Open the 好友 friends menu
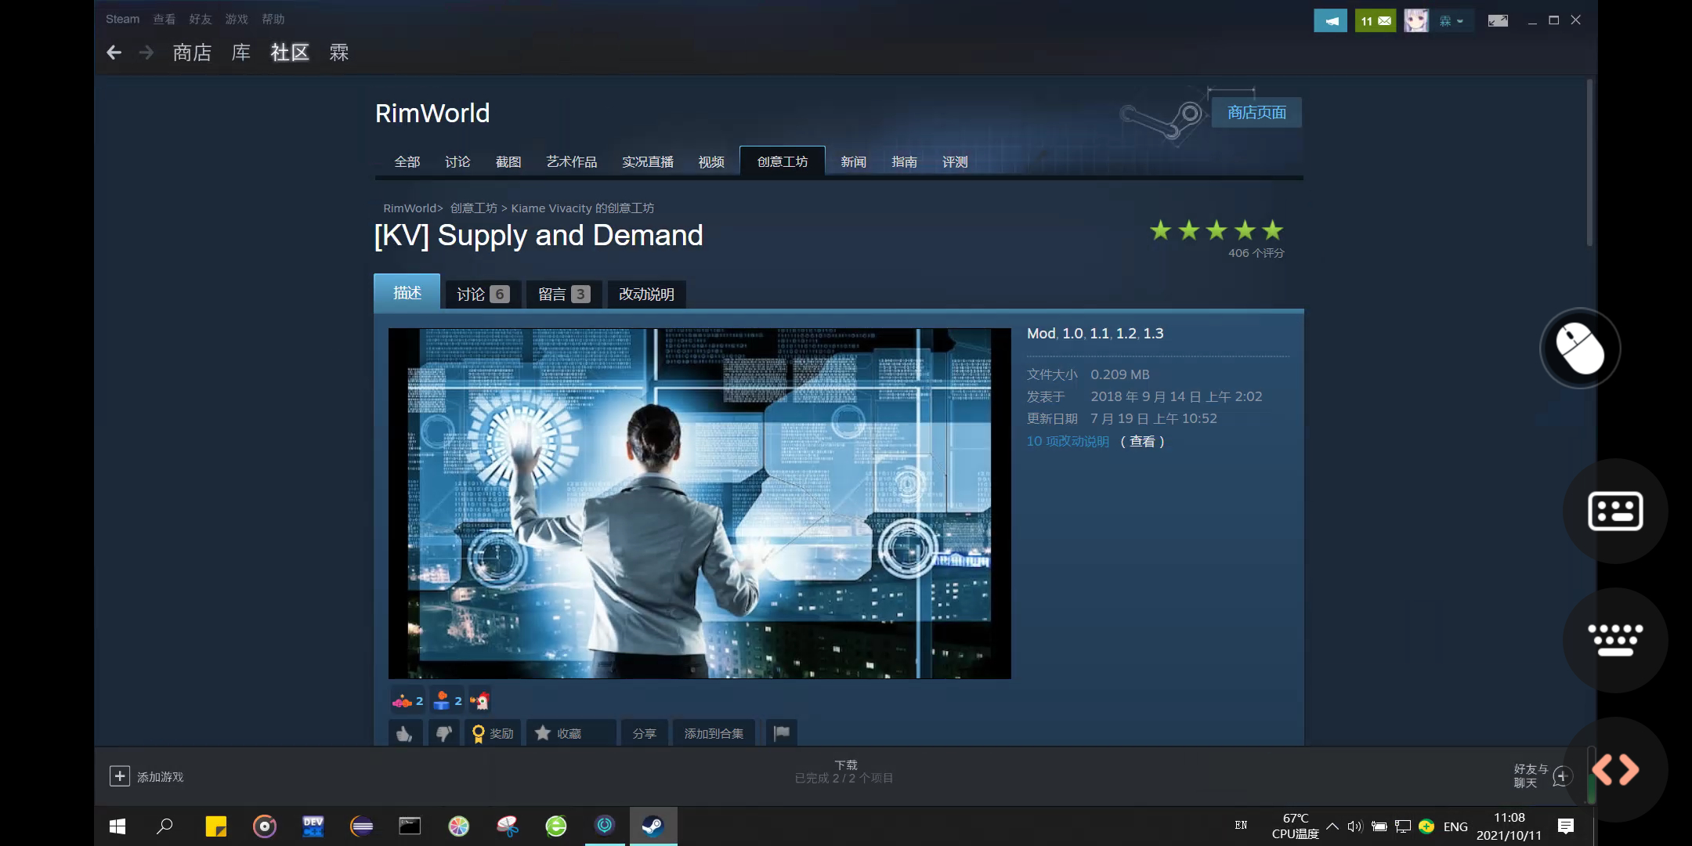1692x846 pixels. coord(201,19)
